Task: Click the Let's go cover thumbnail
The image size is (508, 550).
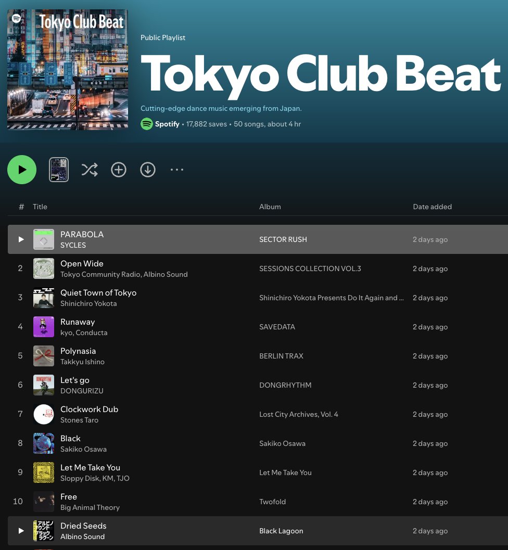Action: click(44, 385)
